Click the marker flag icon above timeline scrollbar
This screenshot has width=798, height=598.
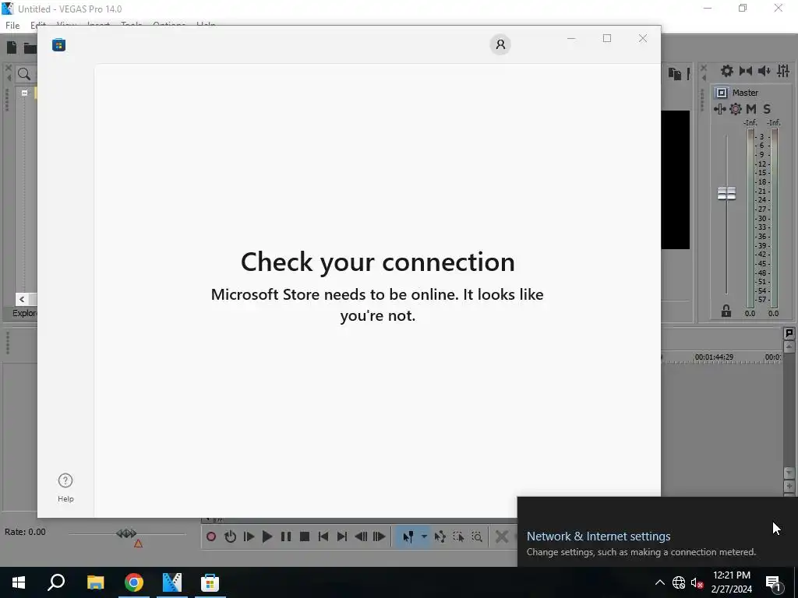789,333
